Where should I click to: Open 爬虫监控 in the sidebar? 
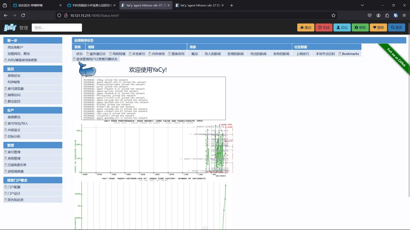pyautogui.click(x=33, y=101)
